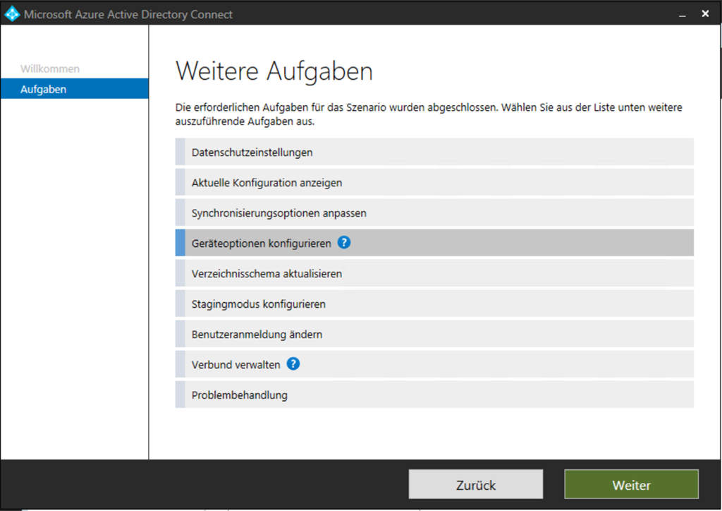
Task: Minimize the Azure AD Connect window
Action: pyautogui.click(x=682, y=14)
